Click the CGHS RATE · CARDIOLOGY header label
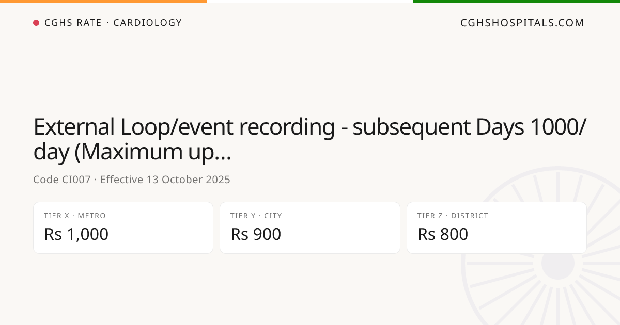Image resolution: width=620 pixels, height=325 pixels. 113,23
